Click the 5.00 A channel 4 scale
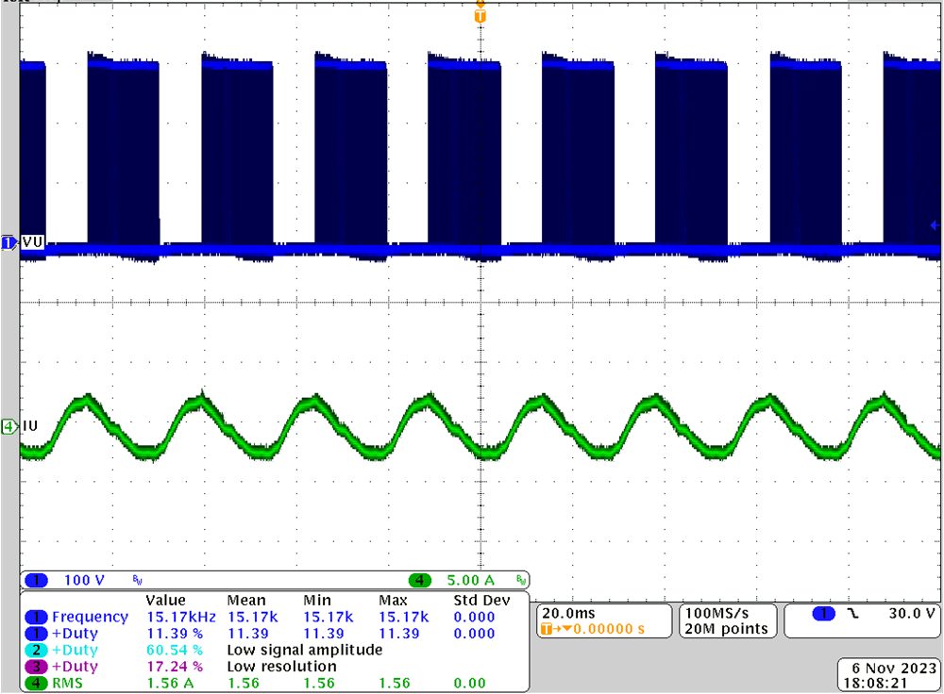The width and height of the screenshot is (944, 694). click(464, 580)
